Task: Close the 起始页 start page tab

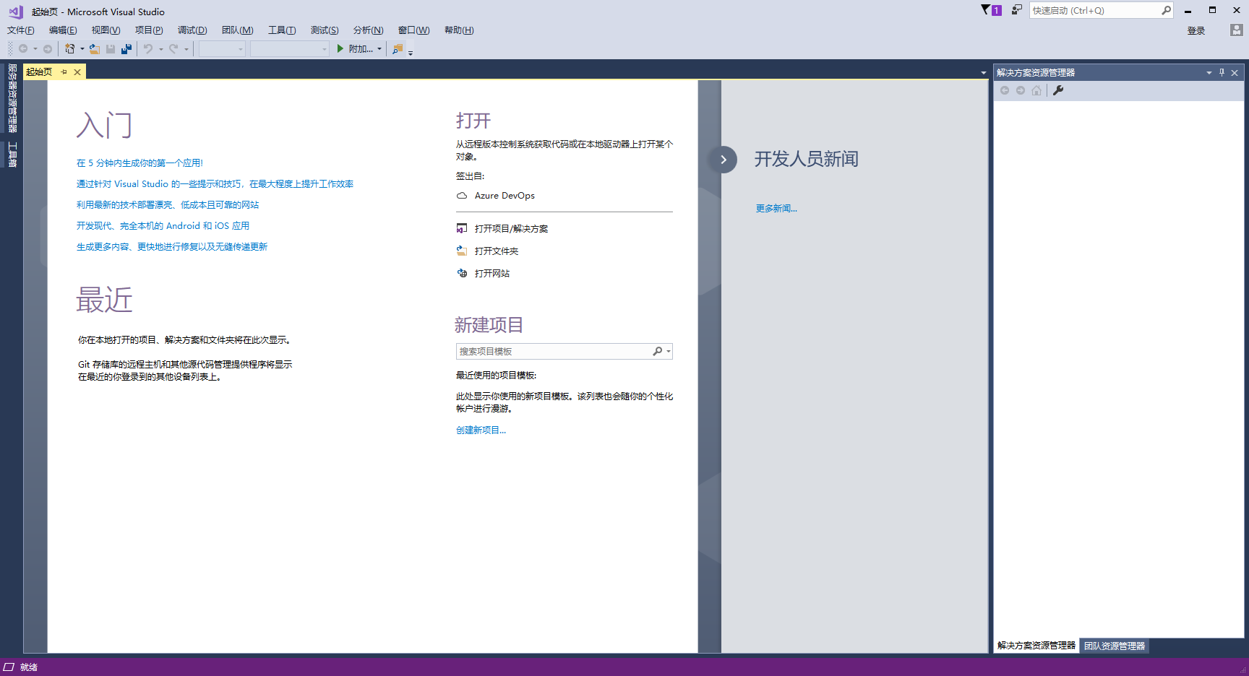Action: pos(77,72)
